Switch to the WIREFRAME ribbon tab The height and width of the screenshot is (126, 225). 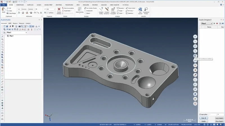[x=20, y=5]
